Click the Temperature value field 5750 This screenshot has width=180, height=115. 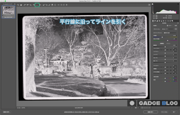pos(174,36)
